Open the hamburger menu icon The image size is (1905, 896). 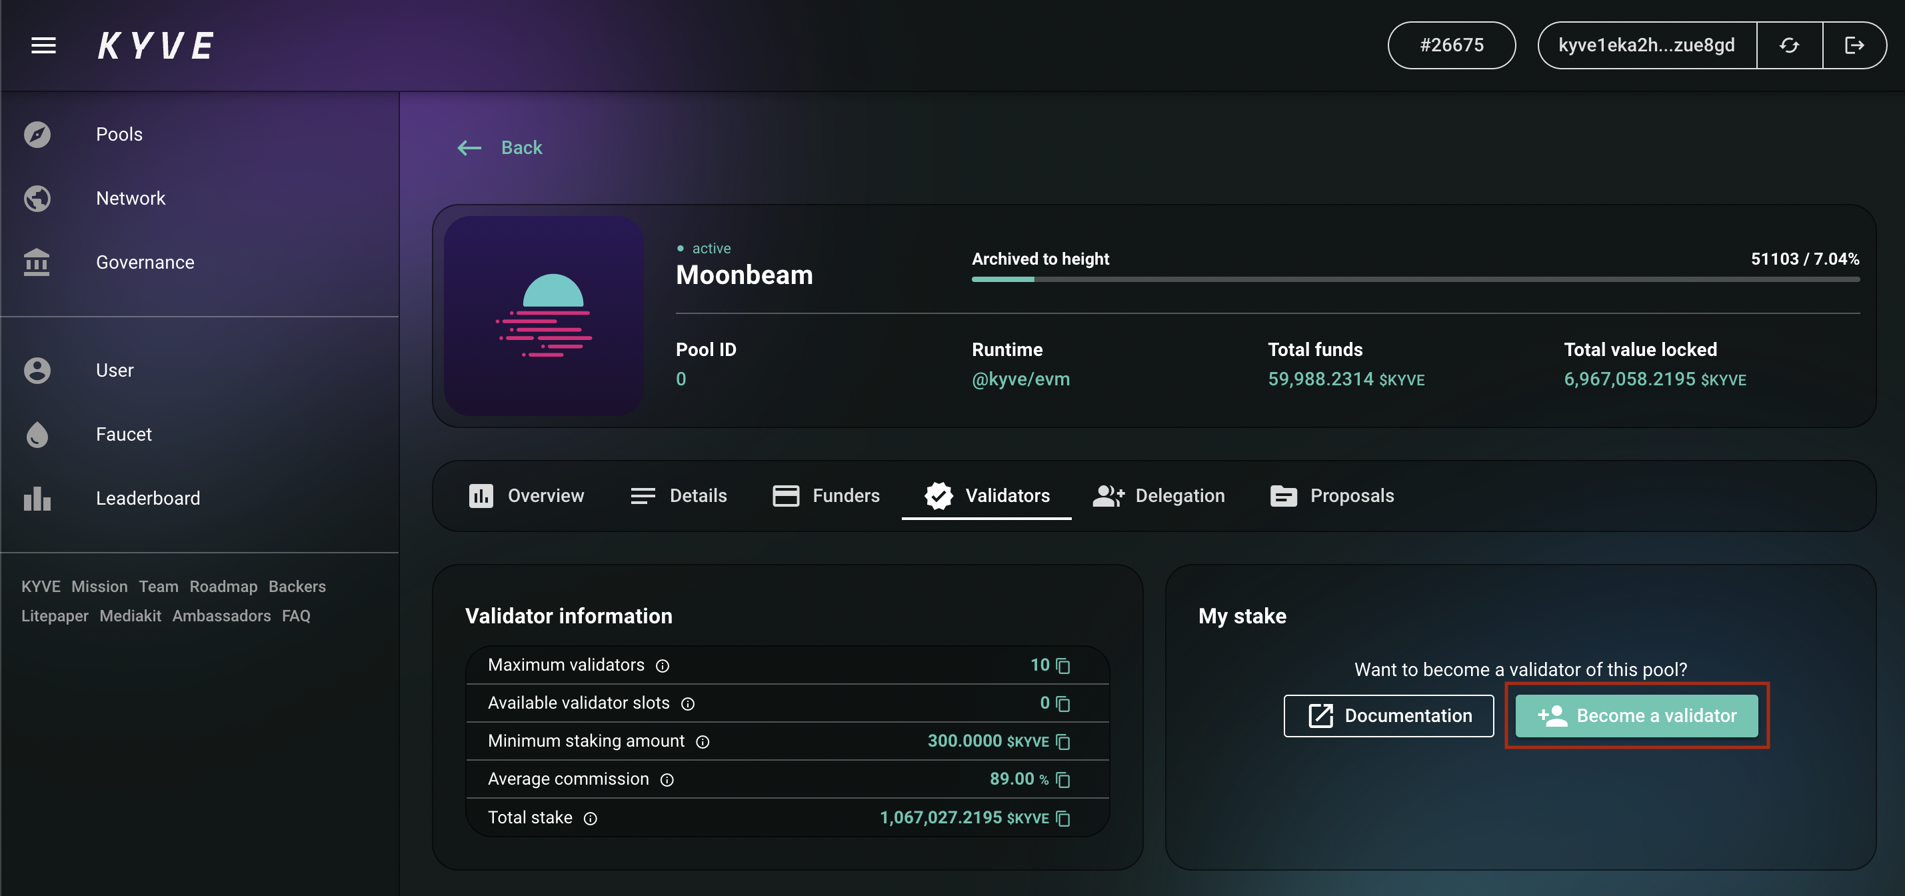coord(43,45)
